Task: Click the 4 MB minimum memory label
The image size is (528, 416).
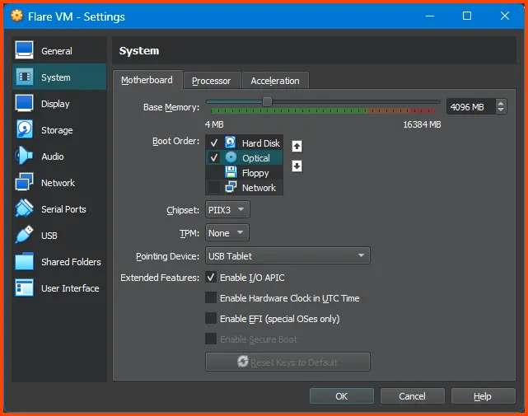Action: point(214,124)
